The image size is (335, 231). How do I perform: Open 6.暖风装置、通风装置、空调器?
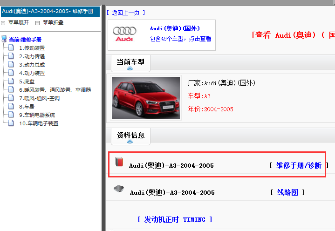pyautogui.click(x=55, y=90)
